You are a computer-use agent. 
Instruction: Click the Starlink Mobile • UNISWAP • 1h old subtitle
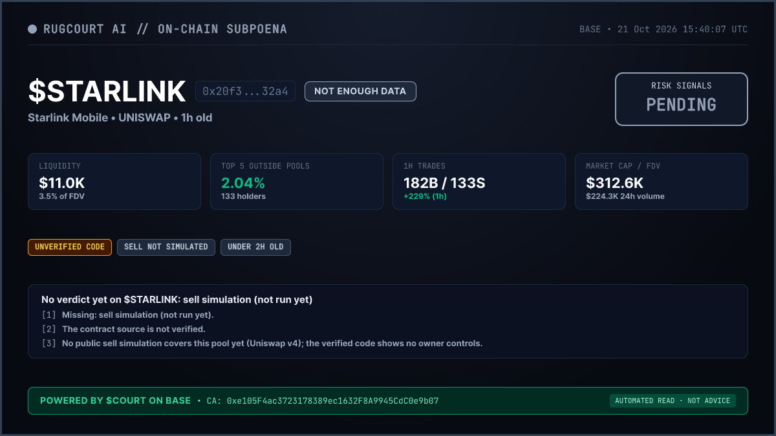pos(120,118)
